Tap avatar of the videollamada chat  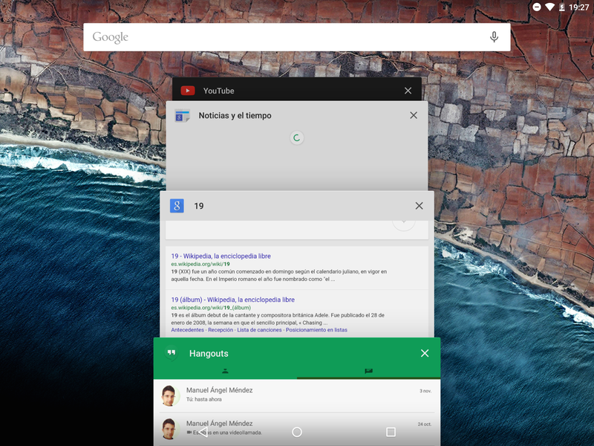click(170, 429)
